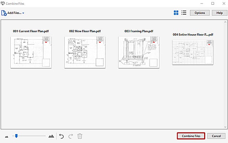Select 002 New Floor Plan thumbnail

85,52
